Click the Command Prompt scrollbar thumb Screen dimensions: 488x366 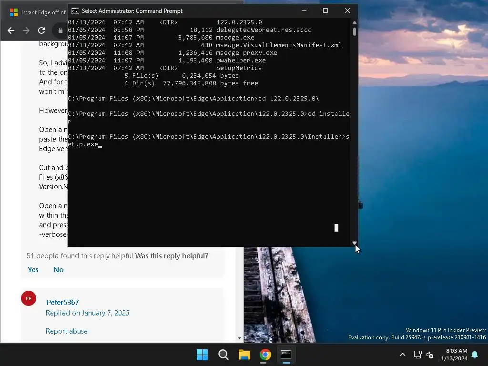pyautogui.click(x=355, y=32)
